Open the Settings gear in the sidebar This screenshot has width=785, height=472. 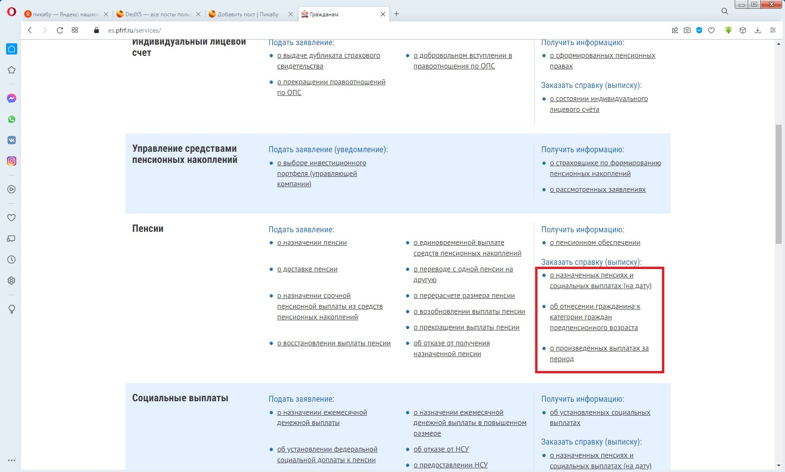12,281
